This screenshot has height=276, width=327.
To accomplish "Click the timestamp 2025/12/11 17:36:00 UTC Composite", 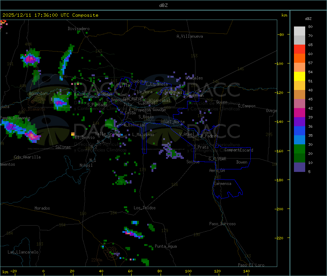I will tap(50, 15).
